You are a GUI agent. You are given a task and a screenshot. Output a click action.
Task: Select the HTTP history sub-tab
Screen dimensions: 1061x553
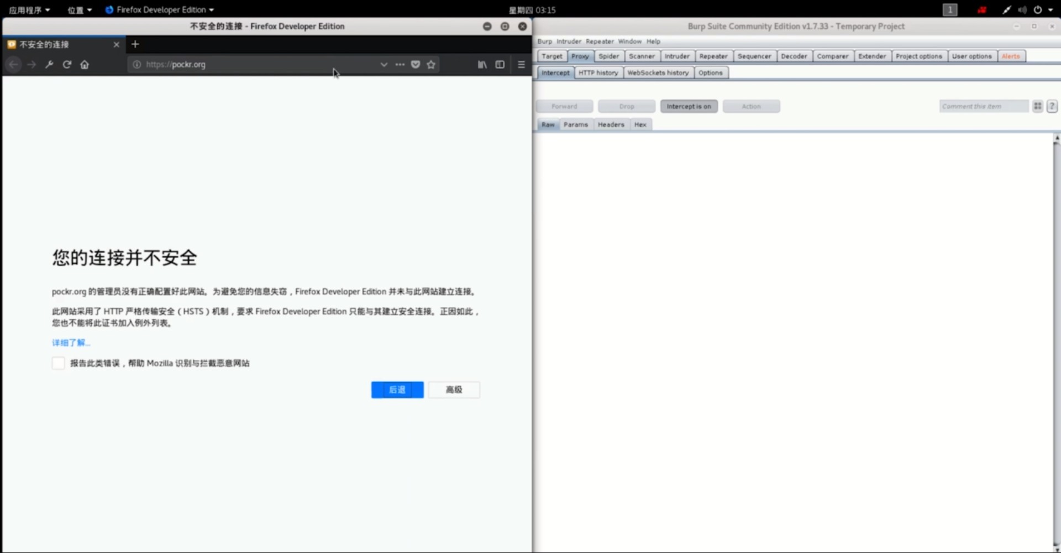click(x=598, y=73)
